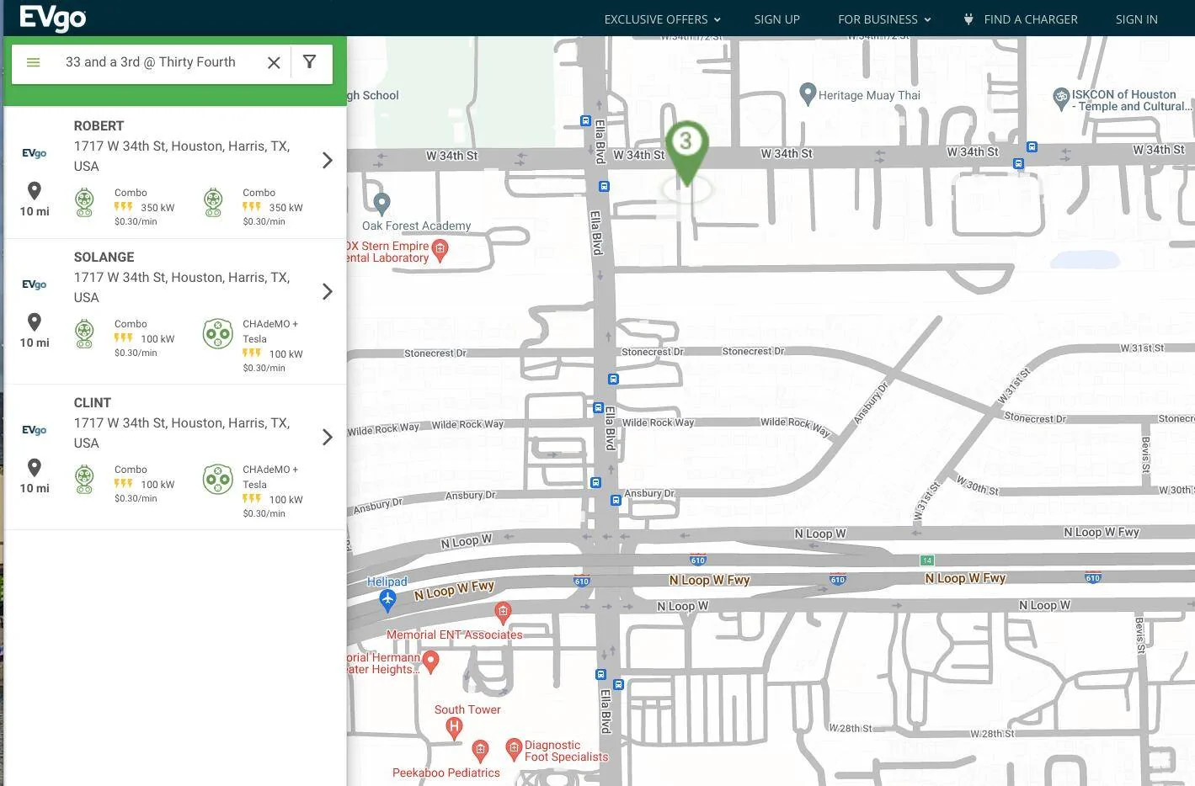
Task: Open the Exclusive Offers dropdown
Action: tap(662, 19)
